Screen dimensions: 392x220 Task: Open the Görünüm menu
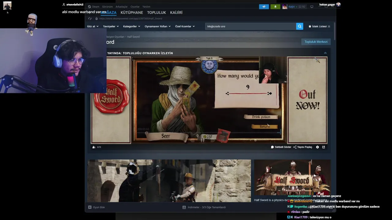(107, 6)
